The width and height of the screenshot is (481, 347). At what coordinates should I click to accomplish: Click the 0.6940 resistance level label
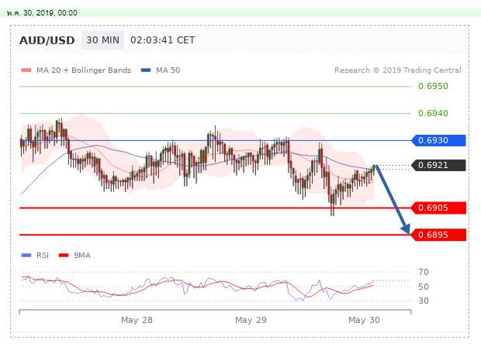(433, 113)
